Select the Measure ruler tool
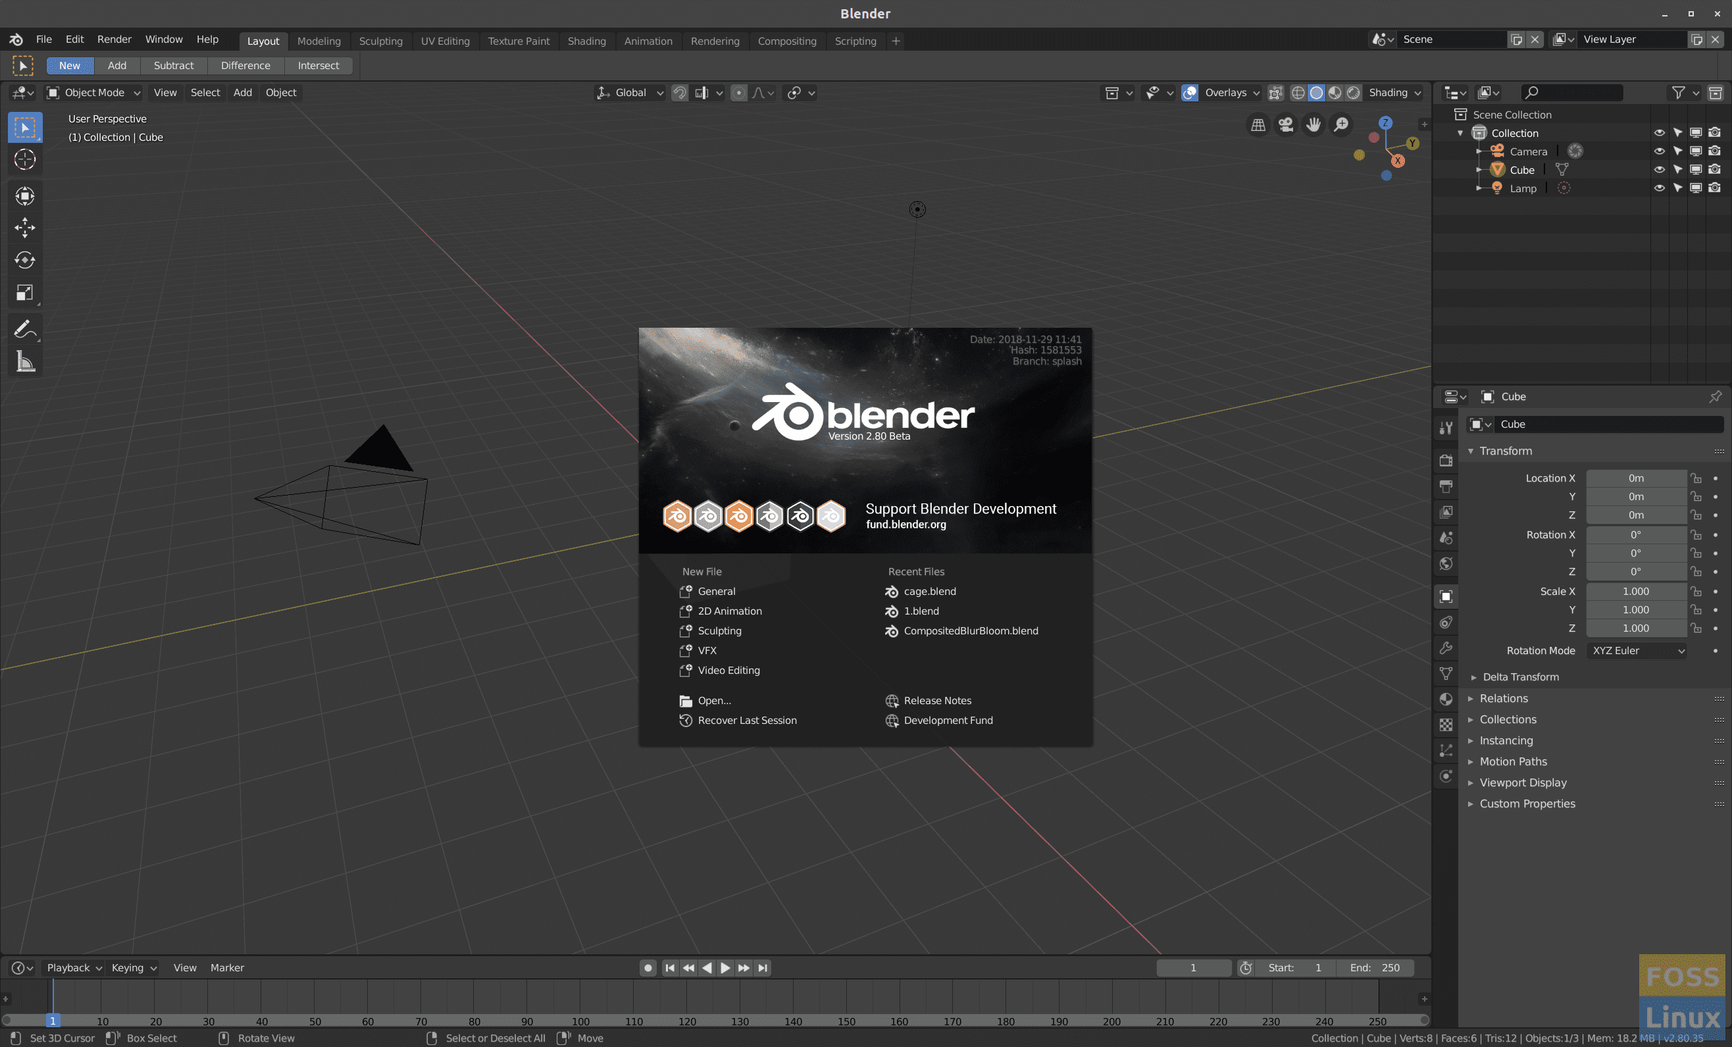This screenshot has width=1732, height=1047. 24,361
